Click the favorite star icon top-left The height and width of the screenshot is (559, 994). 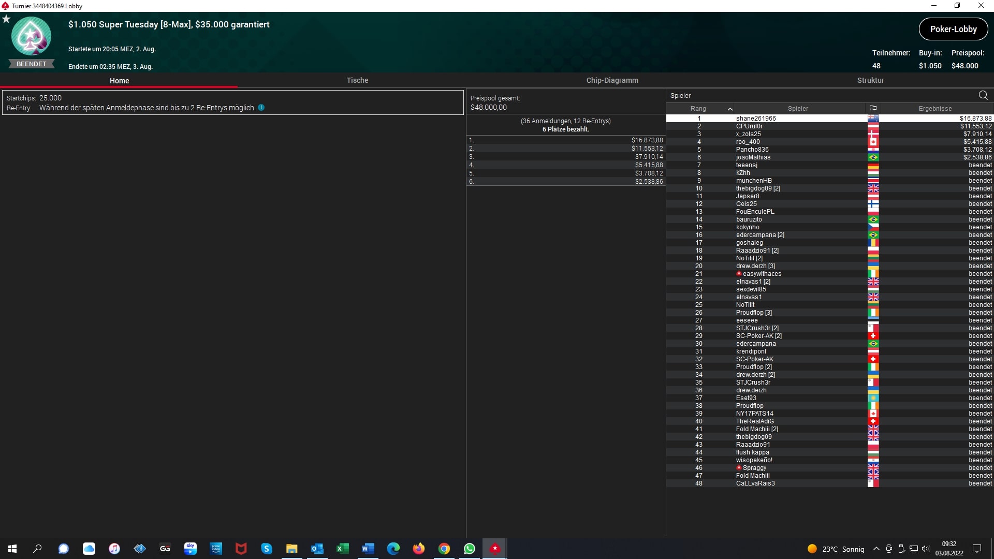6,19
